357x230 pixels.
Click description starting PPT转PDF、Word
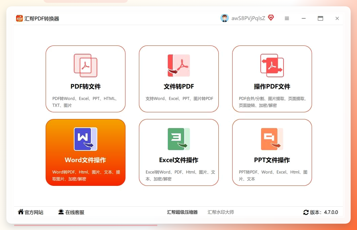point(273,175)
